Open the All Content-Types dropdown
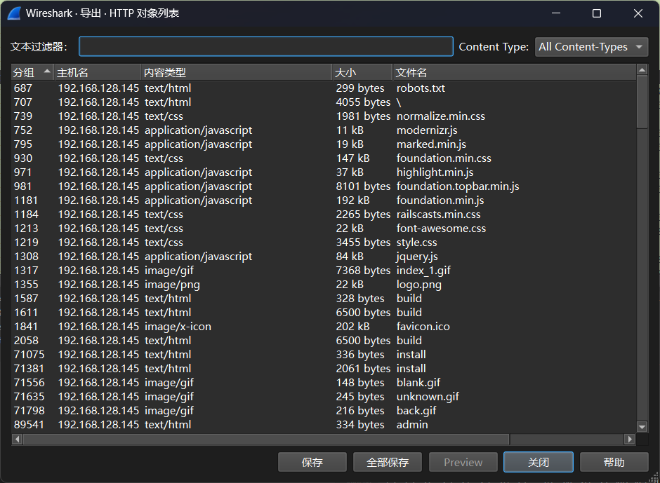 591,47
